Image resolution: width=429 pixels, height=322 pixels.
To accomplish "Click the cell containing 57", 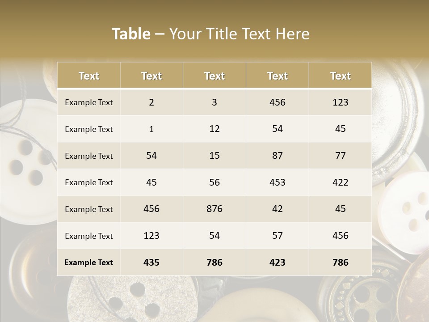I will (278, 236).
